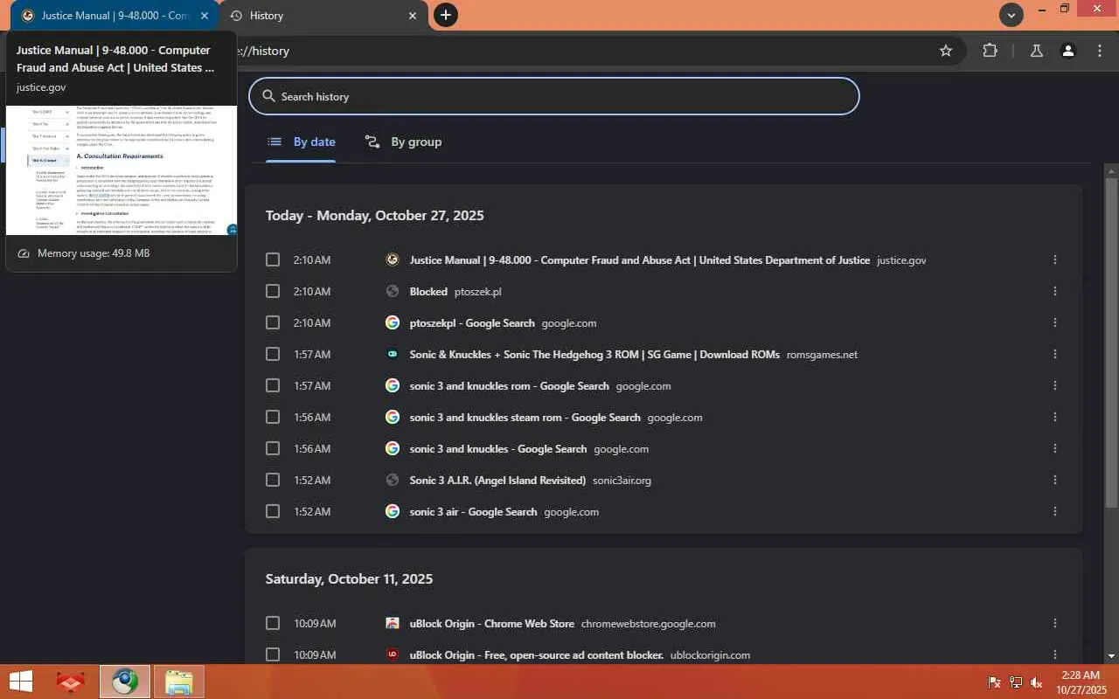Screen dimensions: 1119x699
Task: Open the Extensions puzzle icon
Action: point(990,51)
